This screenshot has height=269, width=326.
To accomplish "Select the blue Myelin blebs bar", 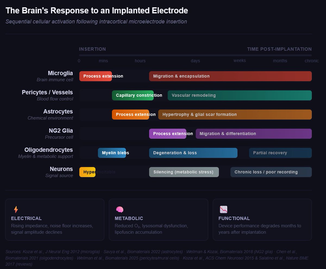I will 112,153.
